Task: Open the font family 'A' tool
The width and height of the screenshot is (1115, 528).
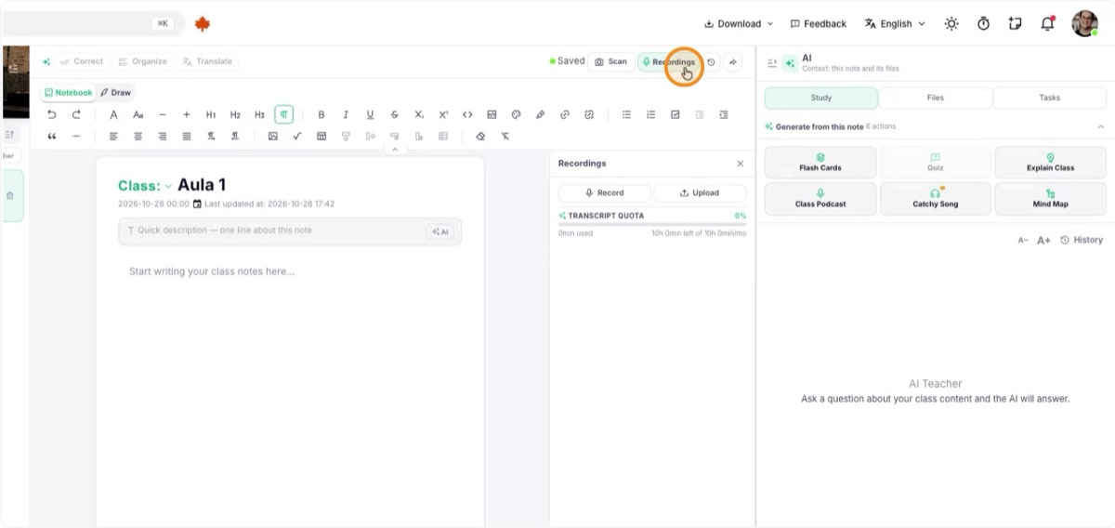Action: pos(113,114)
